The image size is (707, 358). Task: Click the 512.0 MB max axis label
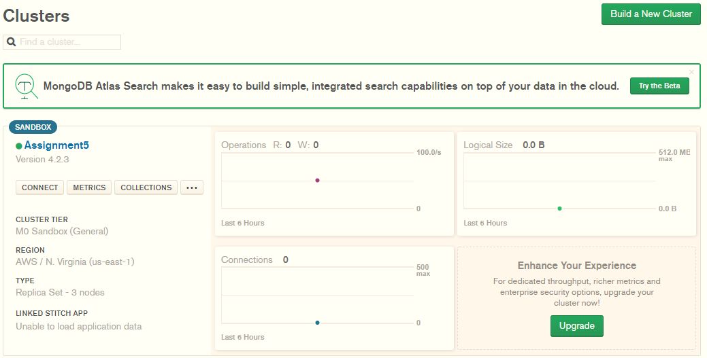coord(674,156)
